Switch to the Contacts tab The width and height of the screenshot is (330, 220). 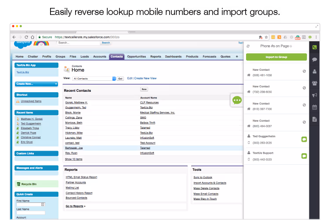click(x=116, y=57)
